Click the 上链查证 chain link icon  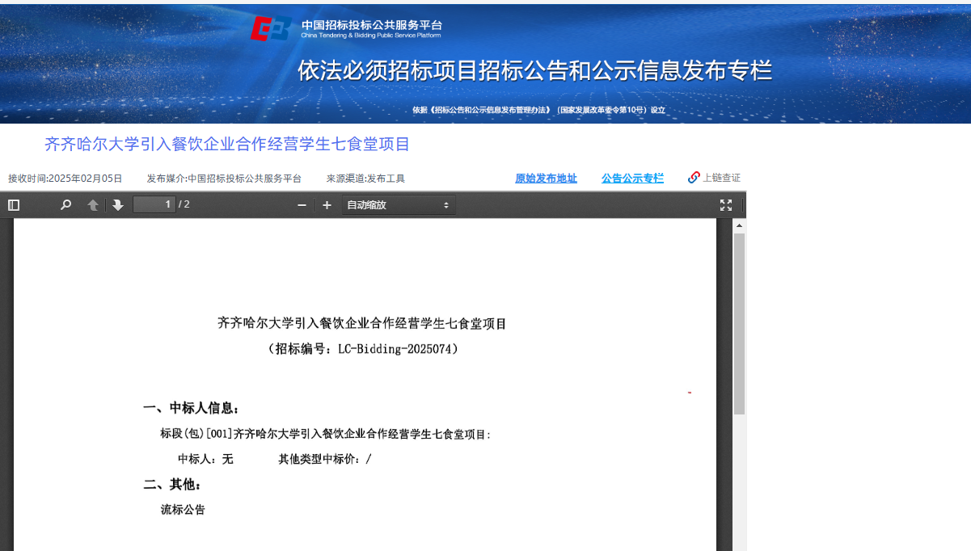(694, 178)
